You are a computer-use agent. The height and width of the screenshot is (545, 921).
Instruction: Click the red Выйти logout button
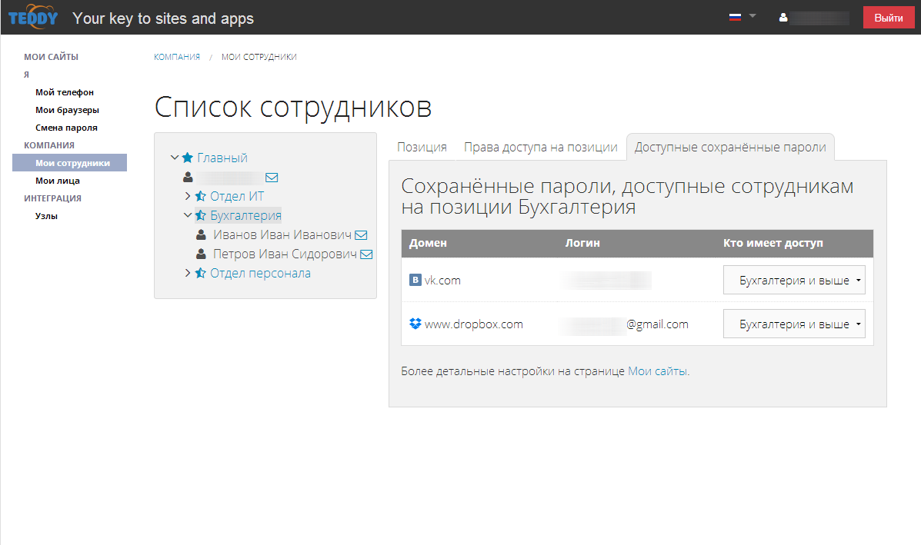click(888, 18)
